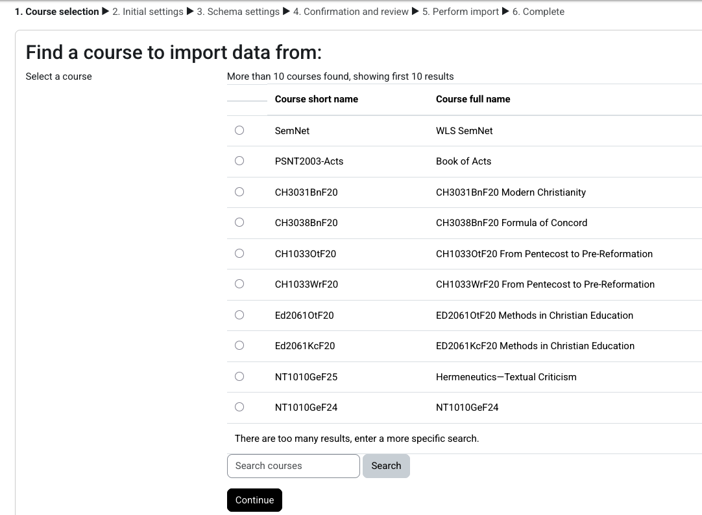The height and width of the screenshot is (515, 702).
Task: Click the black Continue button
Action: tap(254, 500)
